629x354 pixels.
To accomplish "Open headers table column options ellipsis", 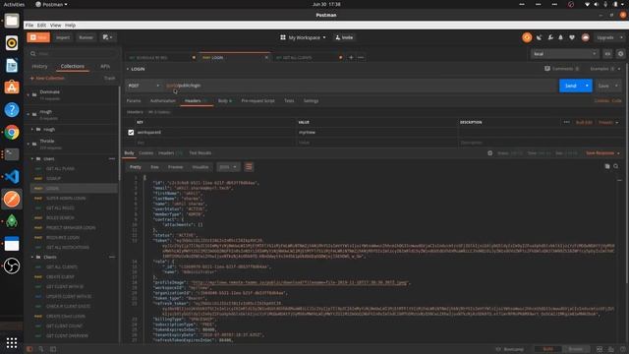I will [x=566, y=122].
